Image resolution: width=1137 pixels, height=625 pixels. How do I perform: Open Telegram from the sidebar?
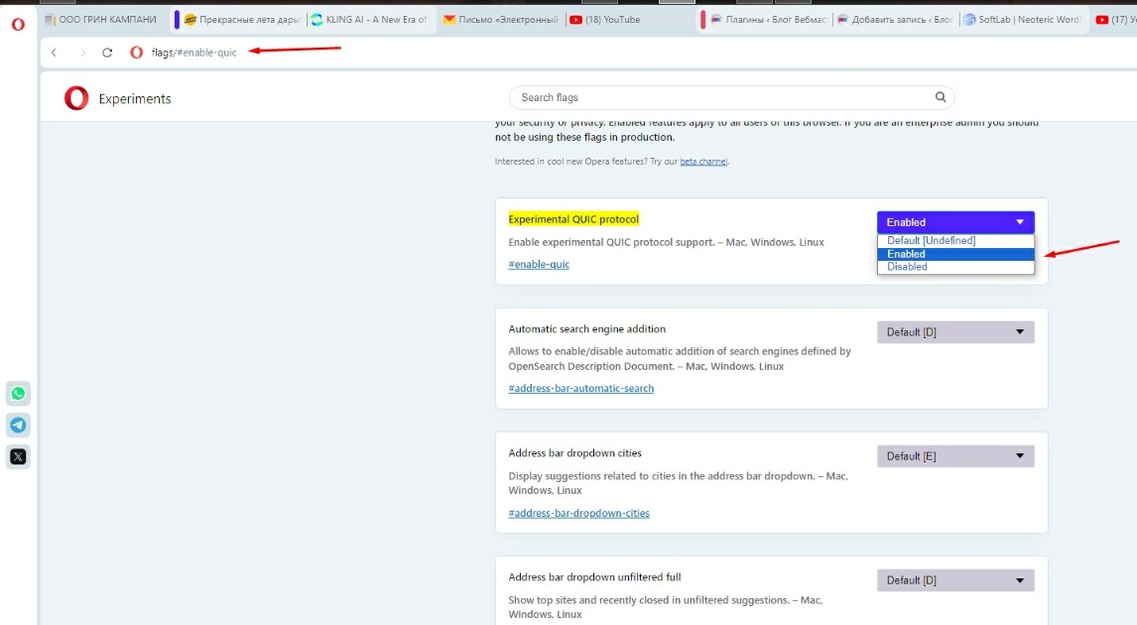(x=18, y=425)
